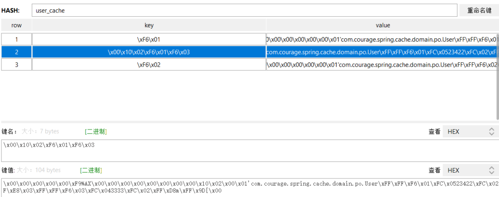499x197 pixels.
Task: Click the value column header
Action: pos(383,25)
